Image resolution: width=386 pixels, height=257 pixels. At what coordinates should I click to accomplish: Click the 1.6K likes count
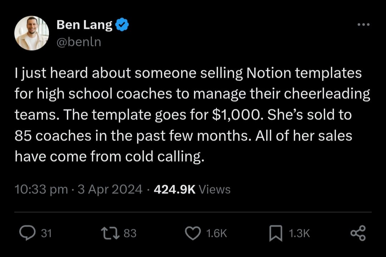217,233
